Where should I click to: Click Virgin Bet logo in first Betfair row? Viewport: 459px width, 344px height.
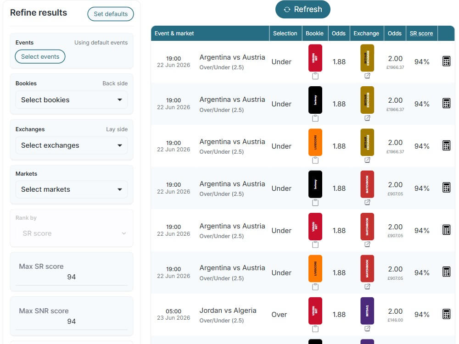tap(315, 58)
